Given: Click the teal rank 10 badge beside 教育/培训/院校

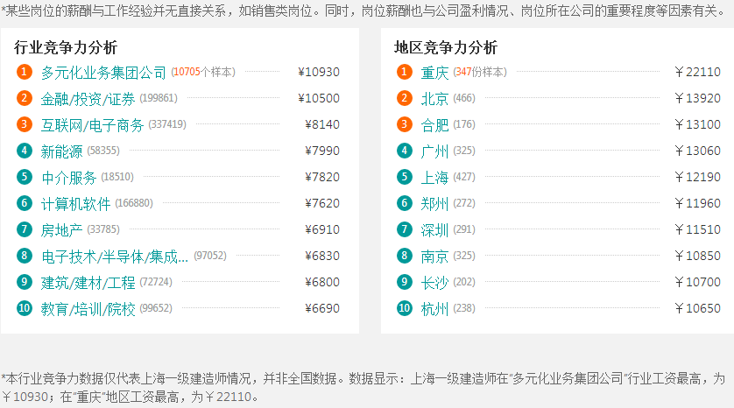Looking at the screenshot, I should (25, 308).
